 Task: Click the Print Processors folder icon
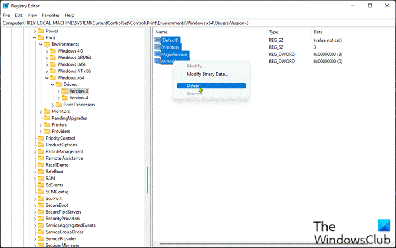click(59, 105)
